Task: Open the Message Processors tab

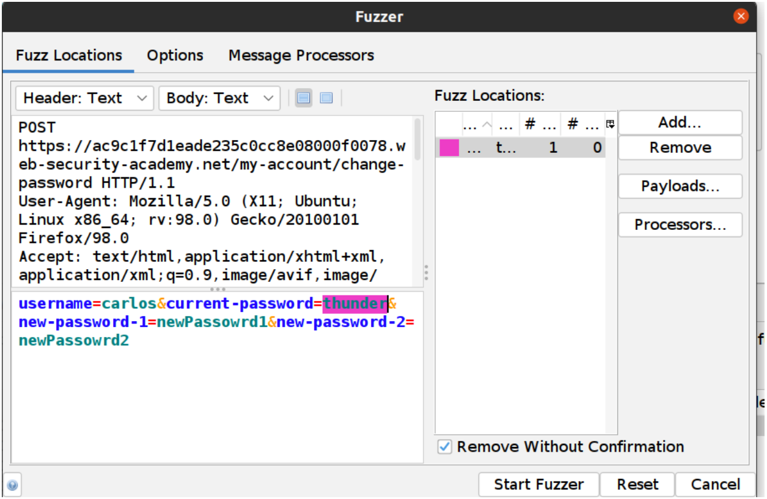Action: [x=301, y=55]
